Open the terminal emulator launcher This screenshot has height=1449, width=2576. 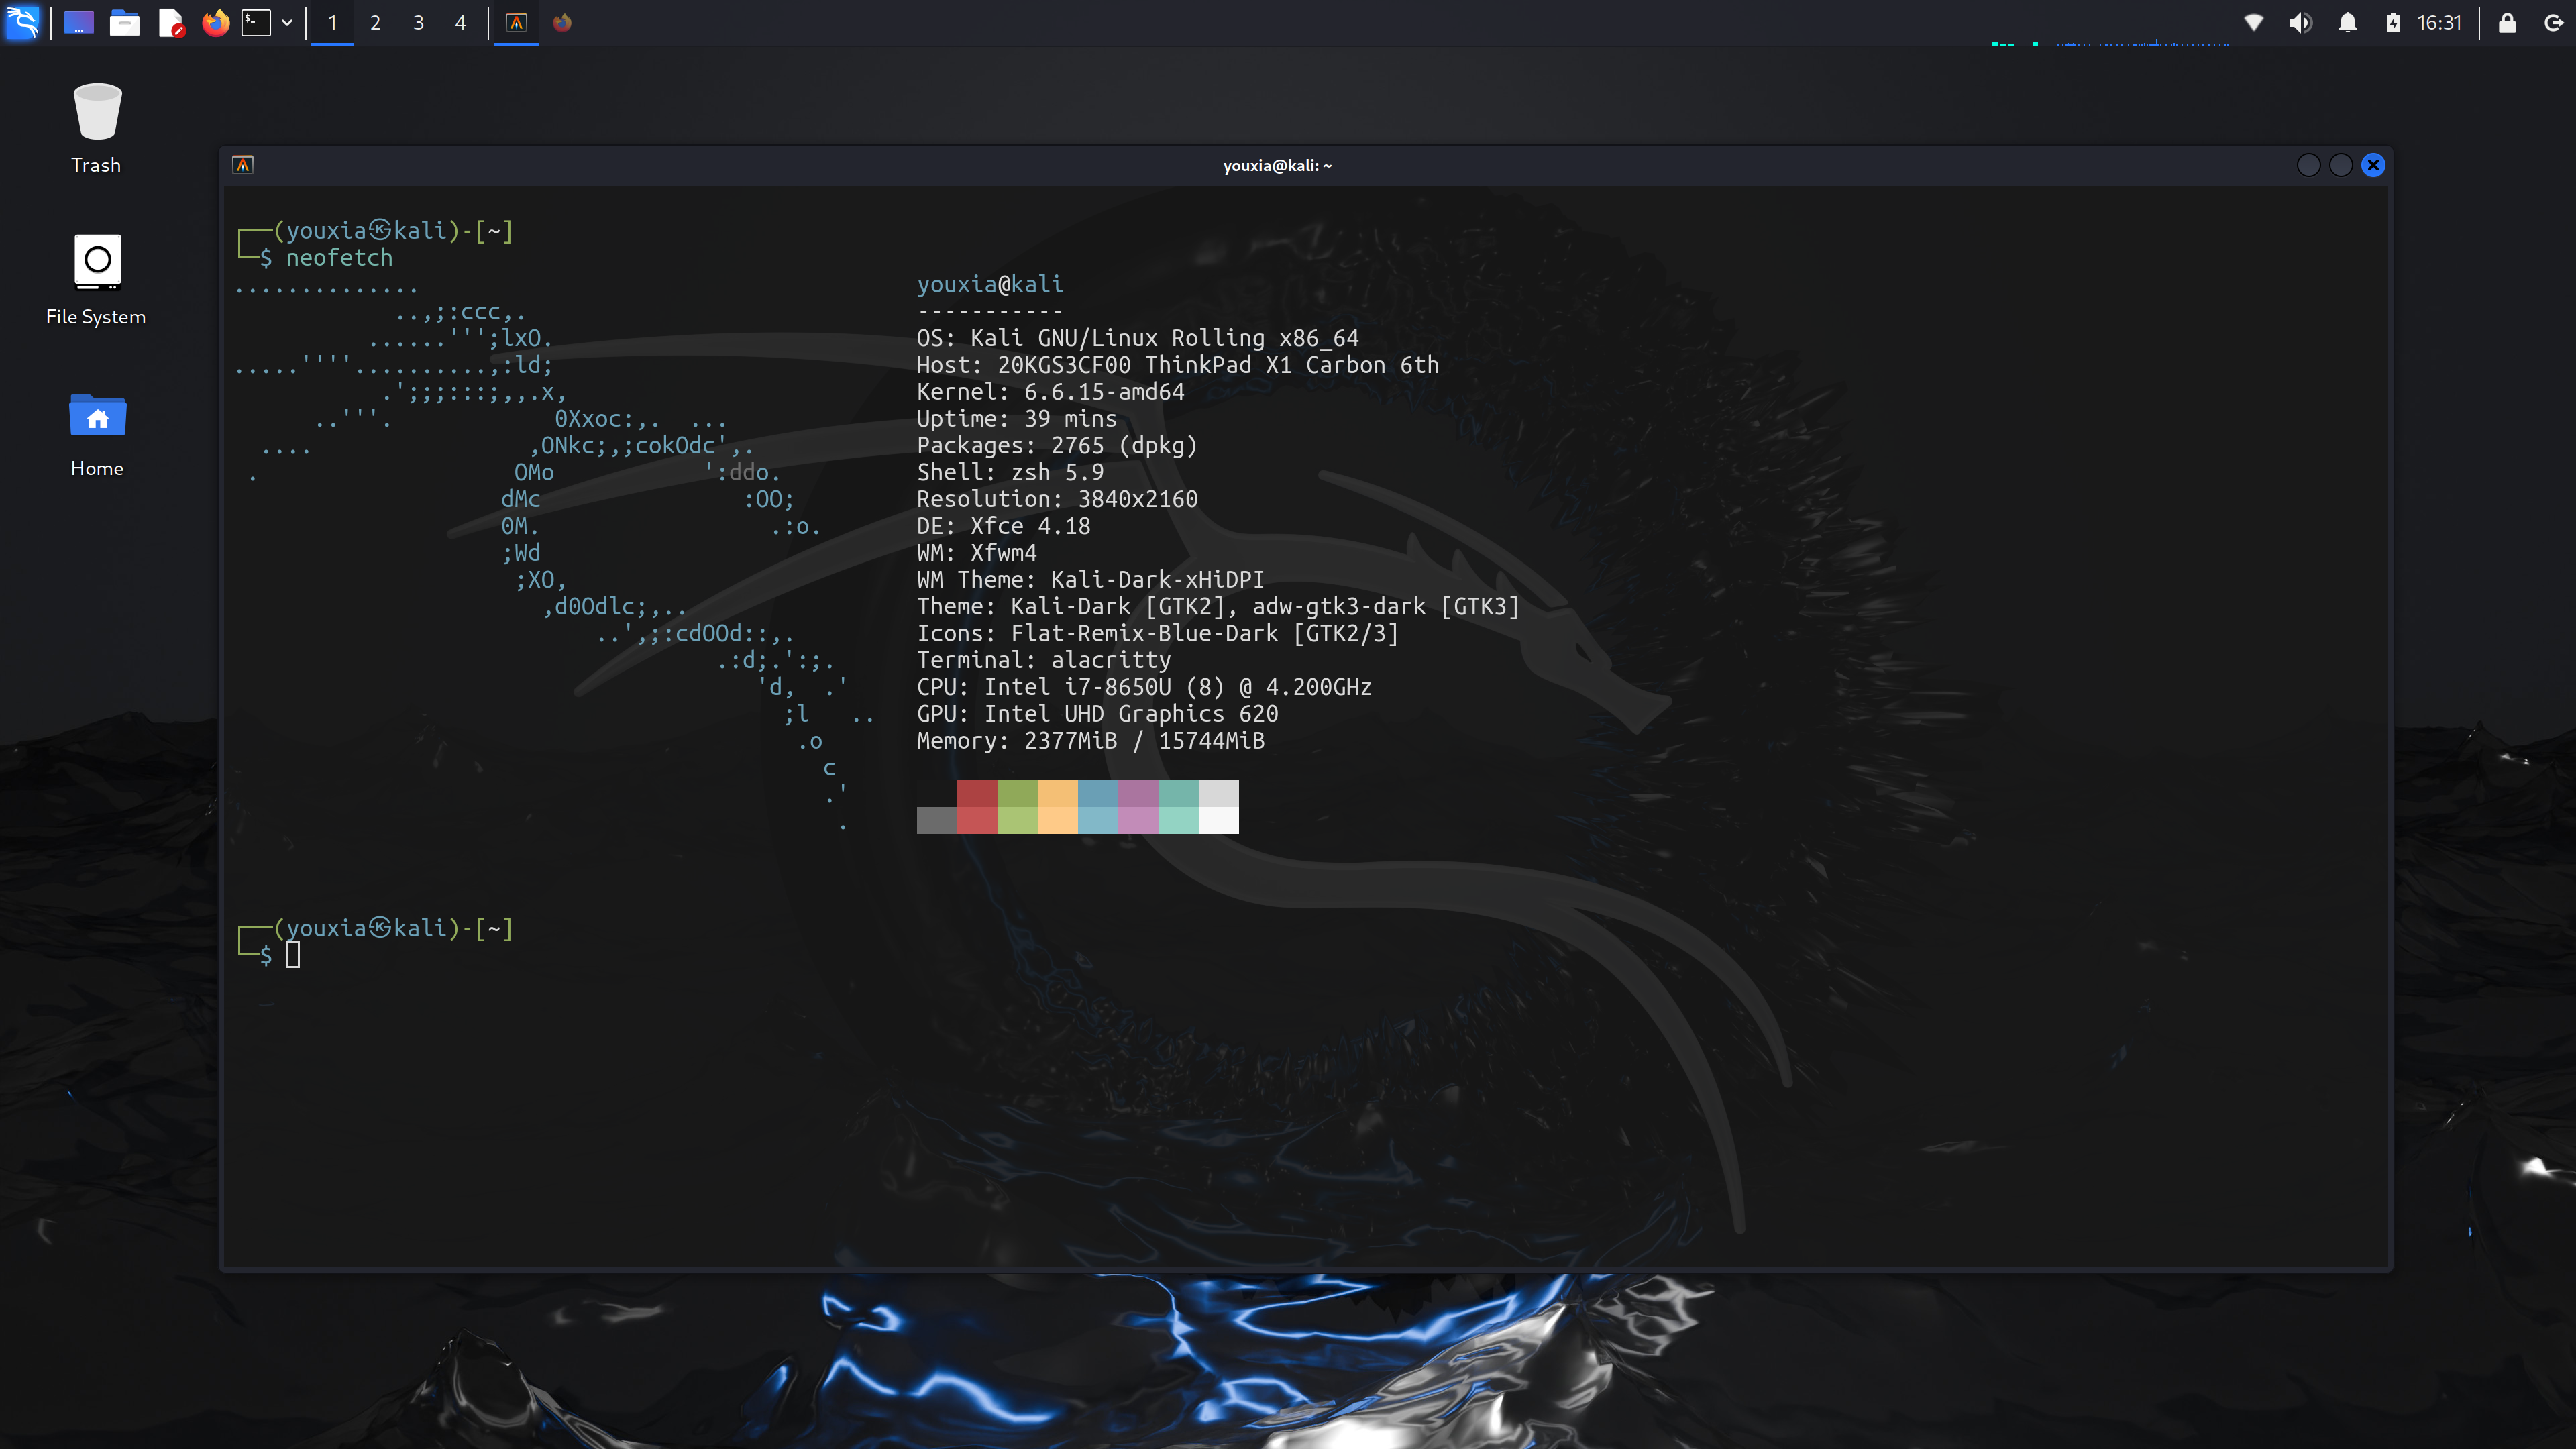coord(256,22)
